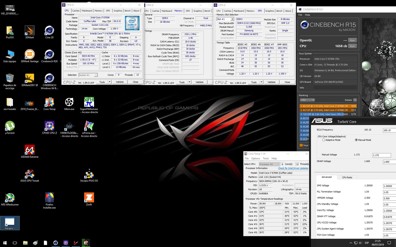Click Validate in CPU-Z CPU window

[x=120, y=82]
